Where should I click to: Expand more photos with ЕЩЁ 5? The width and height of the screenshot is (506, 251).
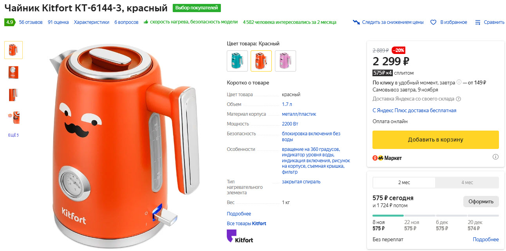coord(13,135)
